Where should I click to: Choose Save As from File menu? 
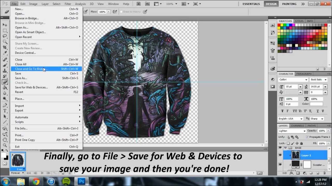tap(21, 78)
